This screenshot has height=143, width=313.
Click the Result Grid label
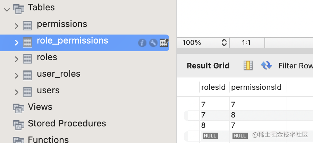208,66
